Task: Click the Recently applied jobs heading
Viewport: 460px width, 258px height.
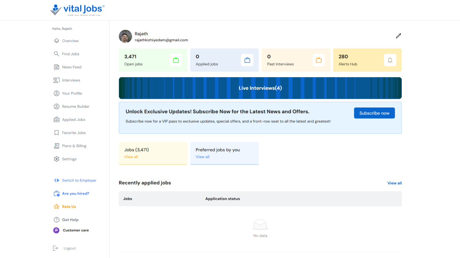Action: 145,183
